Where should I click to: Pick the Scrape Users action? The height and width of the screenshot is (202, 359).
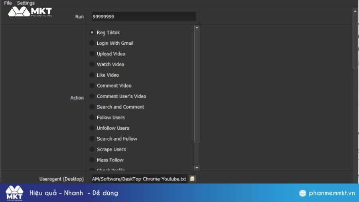click(x=108, y=149)
